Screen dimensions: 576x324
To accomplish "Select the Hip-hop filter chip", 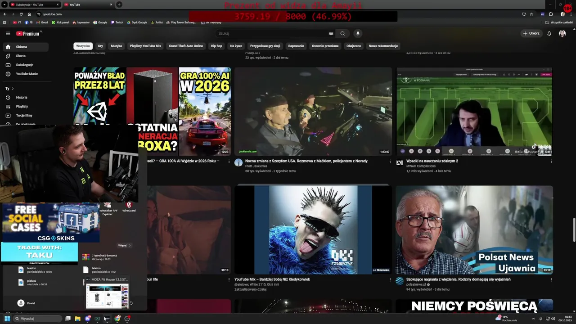I will 216,46.
